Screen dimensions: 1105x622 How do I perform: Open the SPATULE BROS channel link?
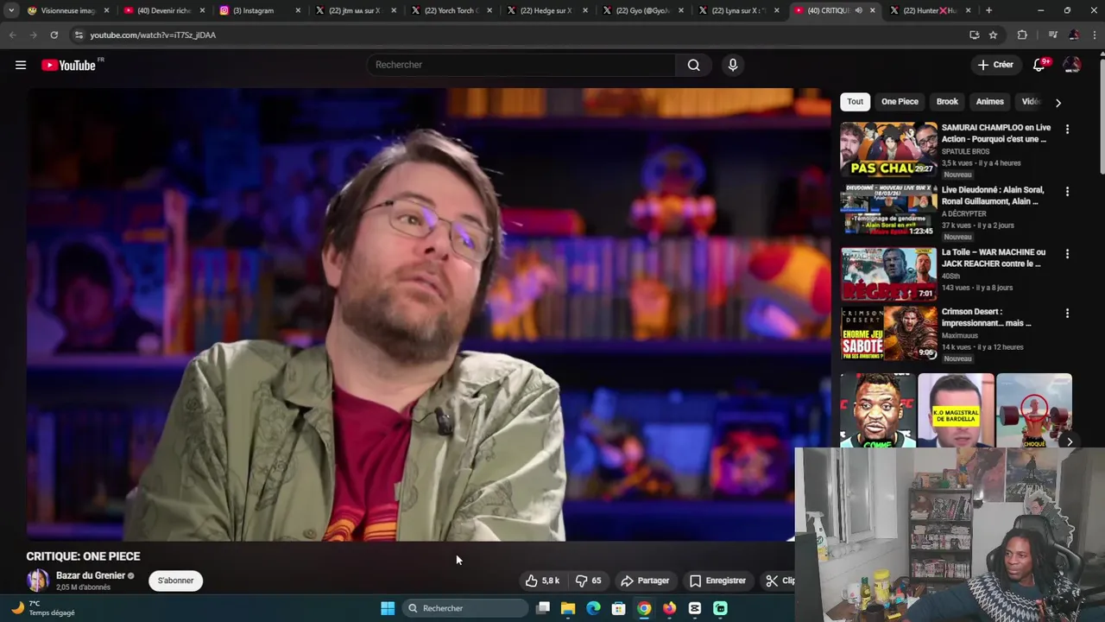[965, 151]
